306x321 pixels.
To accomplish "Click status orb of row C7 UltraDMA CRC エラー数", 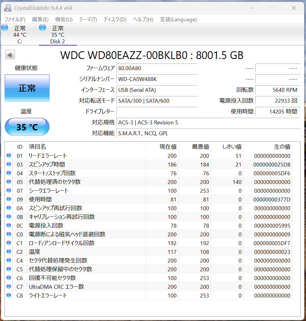I will coord(9,286).
